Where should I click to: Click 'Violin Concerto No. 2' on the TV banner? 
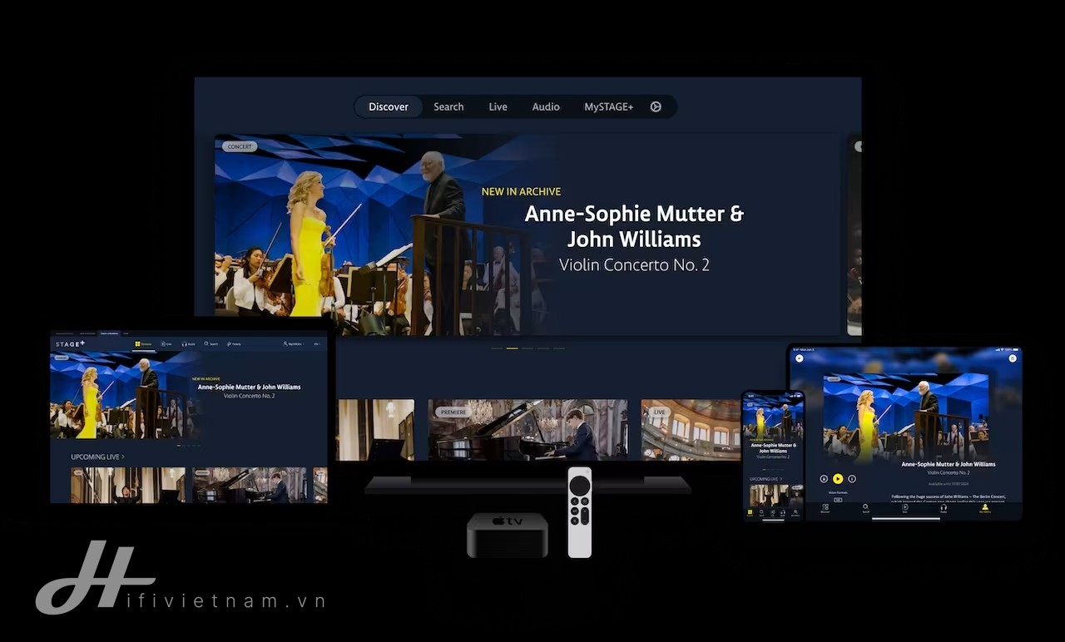coord(634,265)
